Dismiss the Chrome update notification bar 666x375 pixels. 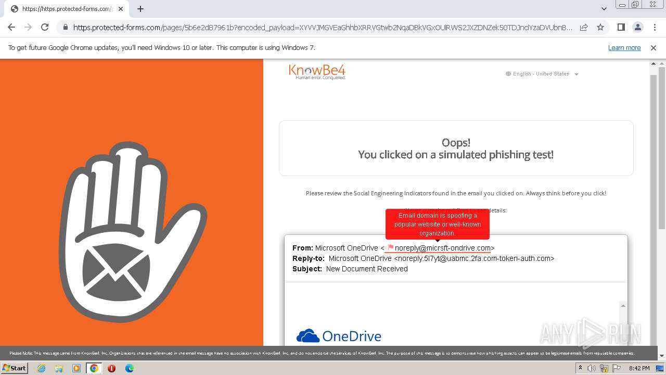tap(654, 48)
